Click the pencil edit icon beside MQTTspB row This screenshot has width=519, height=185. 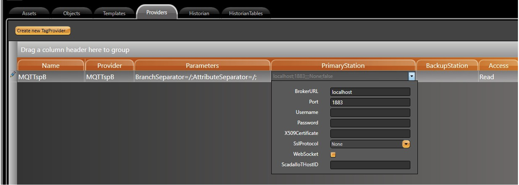click(x=13, y=74)
